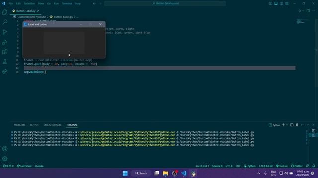Image resolution: width=318 pixels, height=178 pixels.
Task: Open the Selection menu
Action: pos(29,3)
